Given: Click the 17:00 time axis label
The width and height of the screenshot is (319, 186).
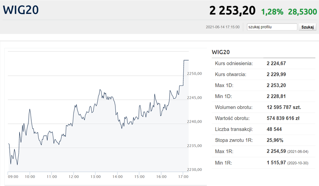Looking at the screenshot, I should tap(183, 177).
